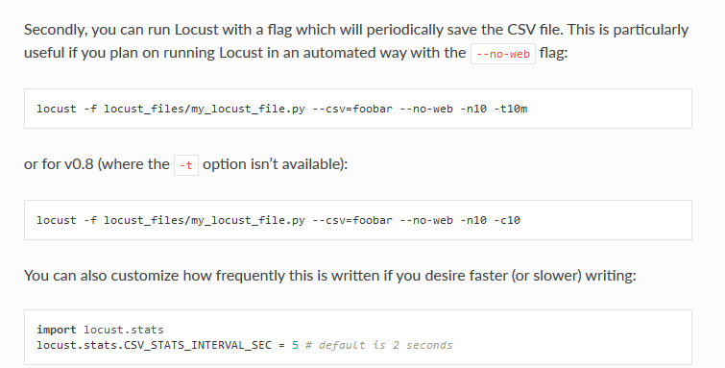725x368 pixels.
Task: Click --csv=foobar in the first locust command
Action: (x=352, y=109)
